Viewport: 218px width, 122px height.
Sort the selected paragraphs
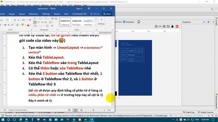[x=47, y=26]
